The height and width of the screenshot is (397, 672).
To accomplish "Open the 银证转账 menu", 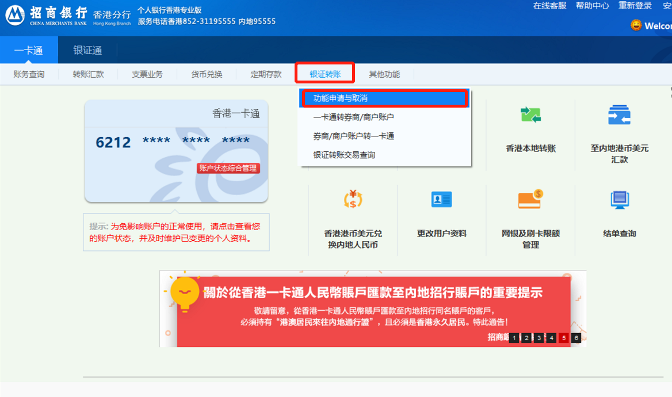I will point(325,74).
